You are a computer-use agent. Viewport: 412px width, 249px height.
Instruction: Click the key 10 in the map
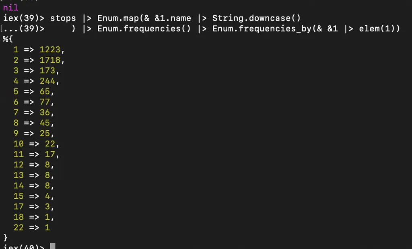(19, 144)
